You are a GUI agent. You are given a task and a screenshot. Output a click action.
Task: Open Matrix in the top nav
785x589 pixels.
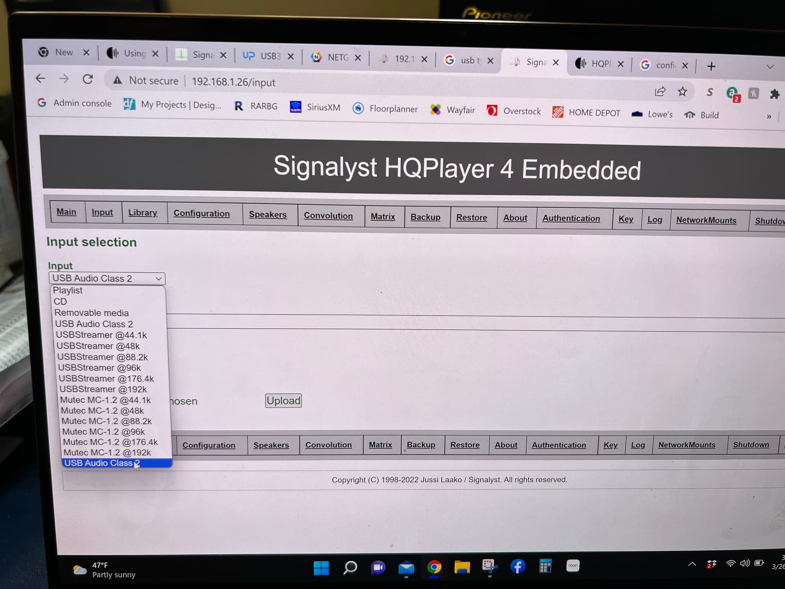(383, 217)
